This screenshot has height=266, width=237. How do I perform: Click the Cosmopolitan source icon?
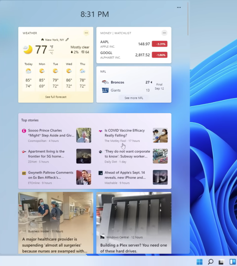(x=24, y=131)
